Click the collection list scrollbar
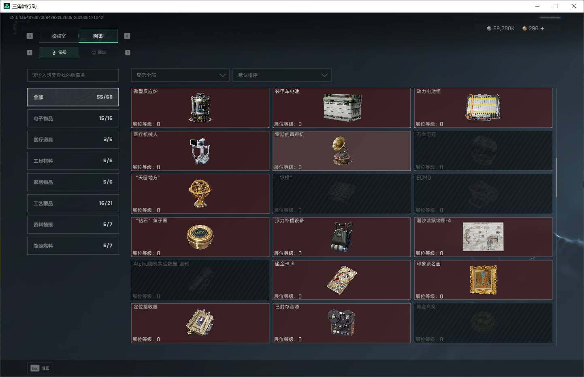Screen dimensions: 584x377 click(556, 177)
